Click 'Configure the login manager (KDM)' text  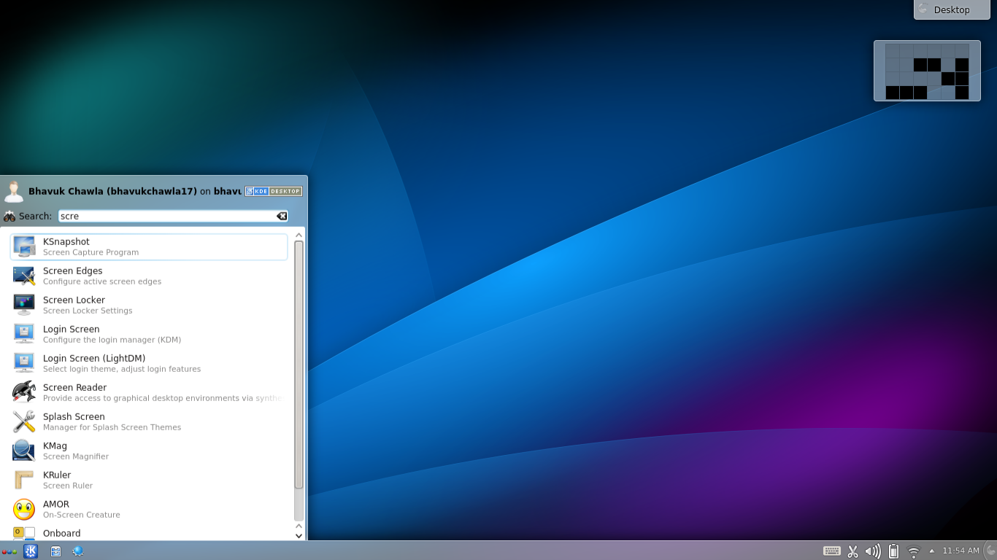point(112,340)
